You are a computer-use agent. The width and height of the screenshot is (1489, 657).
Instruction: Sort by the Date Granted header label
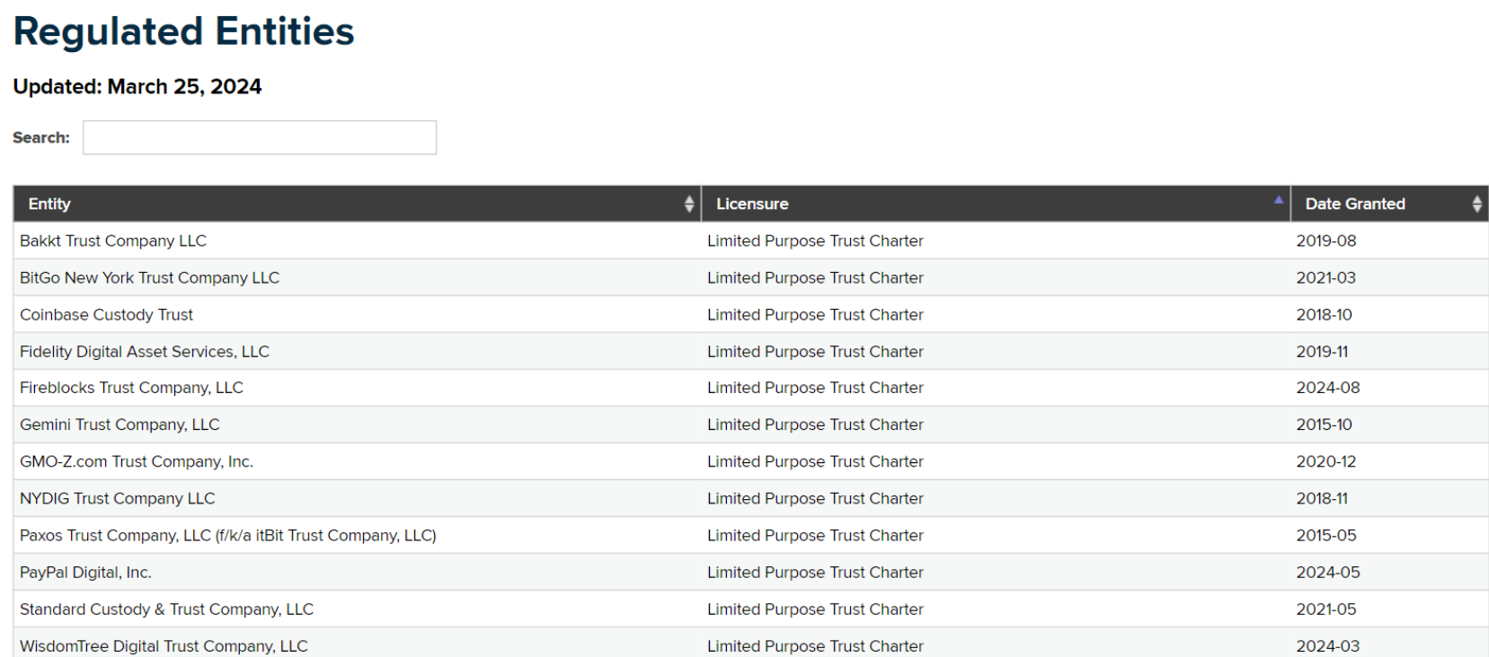[1354, 205]
